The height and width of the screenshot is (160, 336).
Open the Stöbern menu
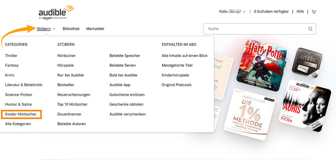pyautogui.click(x=44, y=29)
